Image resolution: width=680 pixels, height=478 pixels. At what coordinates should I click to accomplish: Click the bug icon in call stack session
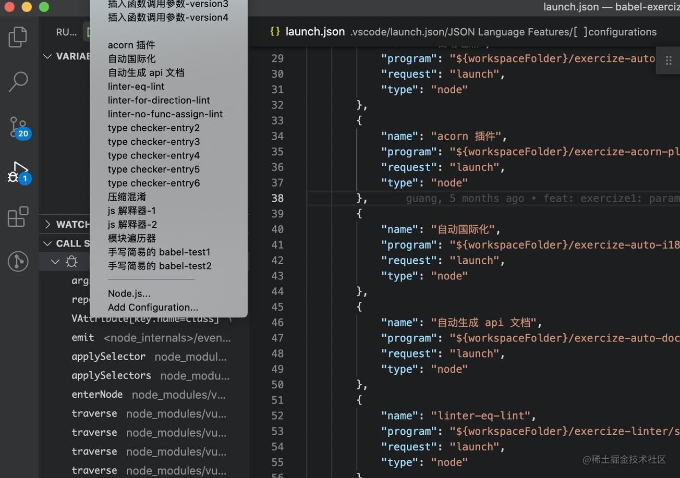point(72,262)
